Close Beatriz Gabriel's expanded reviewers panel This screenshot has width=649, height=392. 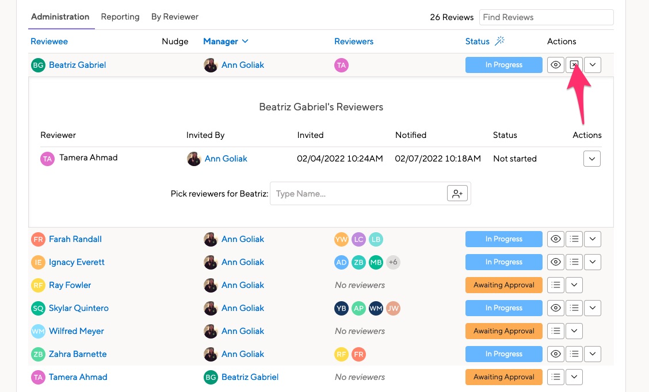coord(574,65)
